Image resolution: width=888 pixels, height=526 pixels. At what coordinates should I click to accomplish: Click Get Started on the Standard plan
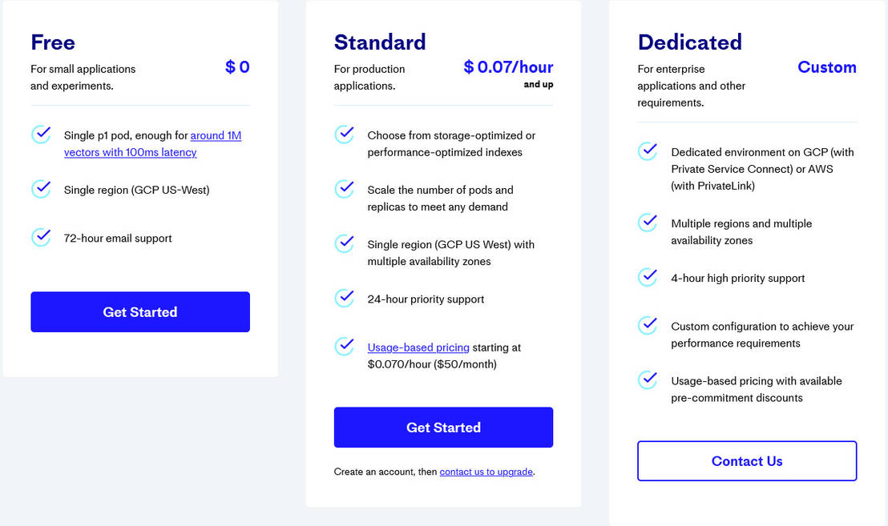(x=442, y=428)
